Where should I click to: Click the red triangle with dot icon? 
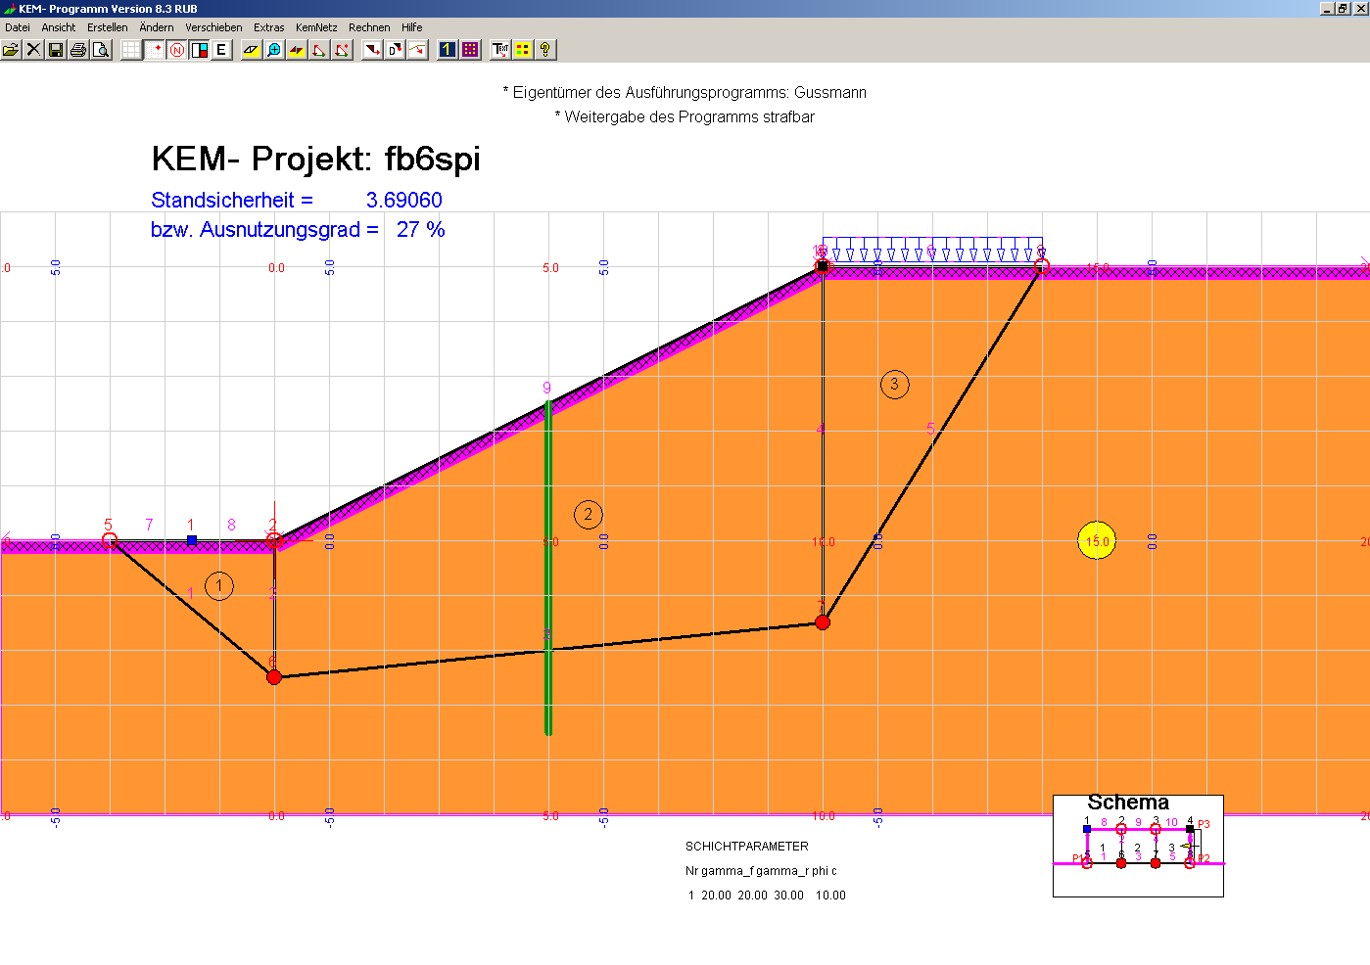pos(342,49)
